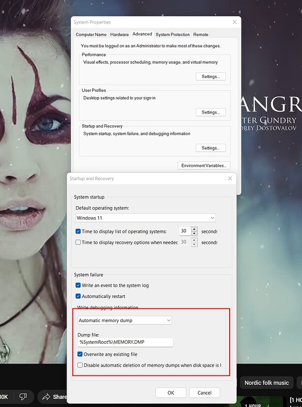Toggle Time to display list of operating systems
The image size is (302, 407).
click(78, 231)
